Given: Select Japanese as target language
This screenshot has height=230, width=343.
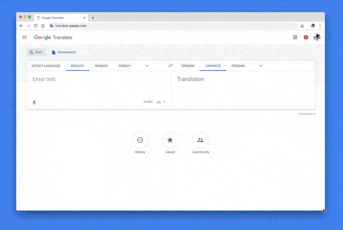Looking at the screenshot, I should [213, 66].
